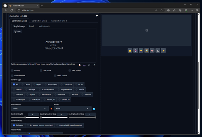This screenshot has width=202, height=137.
Task: Close the Stable Diffusion browser tab
Action: tap(37, 6)
